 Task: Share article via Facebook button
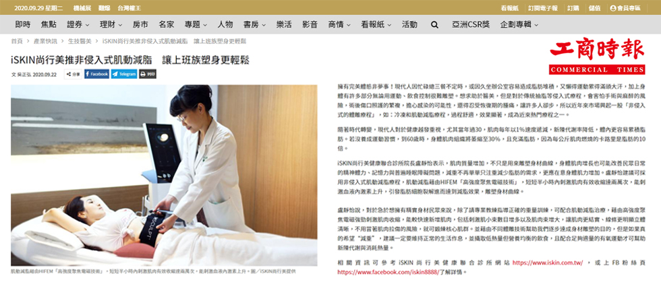point(96,74)
